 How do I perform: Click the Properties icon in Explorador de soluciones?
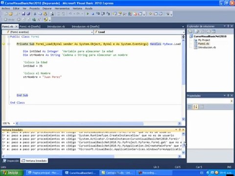190,31
